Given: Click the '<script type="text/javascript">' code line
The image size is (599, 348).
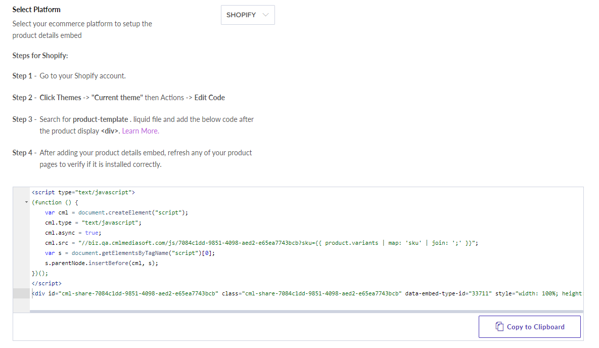Looking at the screenshot, I should point(83,192).
